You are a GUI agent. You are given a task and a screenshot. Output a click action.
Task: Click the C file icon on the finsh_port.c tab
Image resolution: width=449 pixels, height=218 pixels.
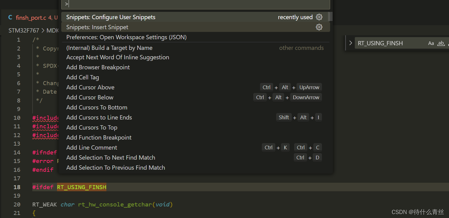click(x=10, y=18)
